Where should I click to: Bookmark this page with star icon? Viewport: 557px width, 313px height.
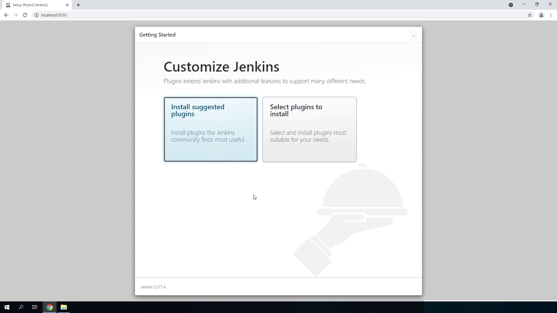pos(530,15)
